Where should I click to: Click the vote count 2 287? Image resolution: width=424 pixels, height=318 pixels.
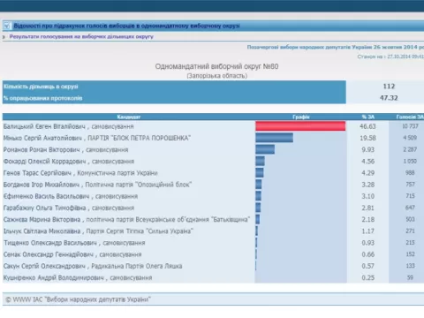(410, 149)
